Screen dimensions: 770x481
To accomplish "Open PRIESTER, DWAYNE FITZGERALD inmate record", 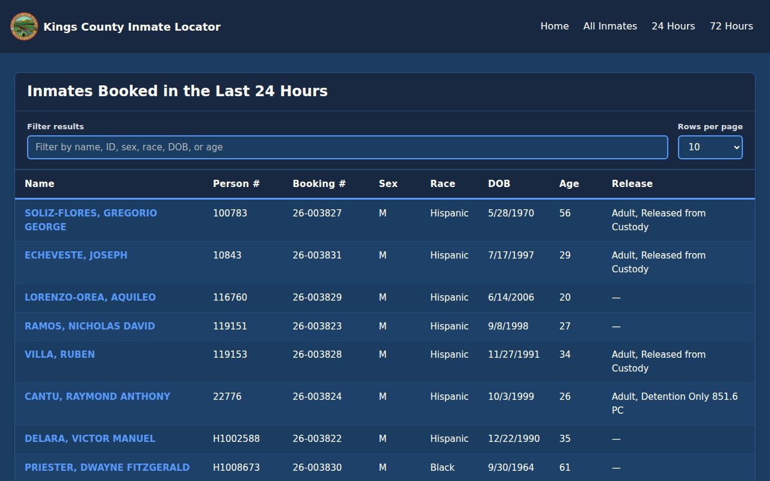I will (x=107, y=467).
